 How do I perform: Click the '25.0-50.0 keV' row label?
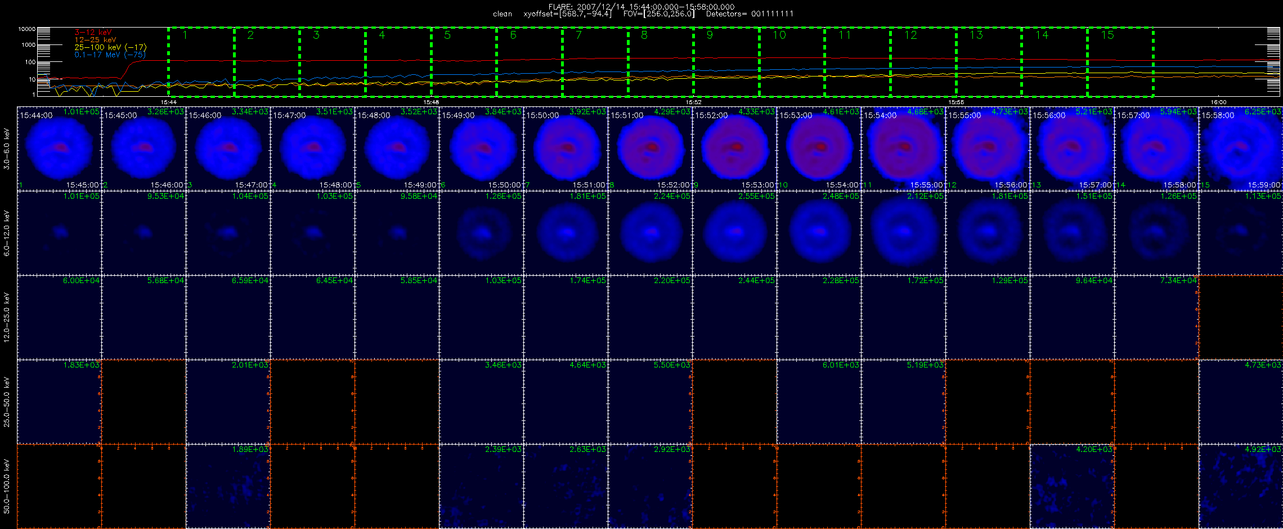7,402
